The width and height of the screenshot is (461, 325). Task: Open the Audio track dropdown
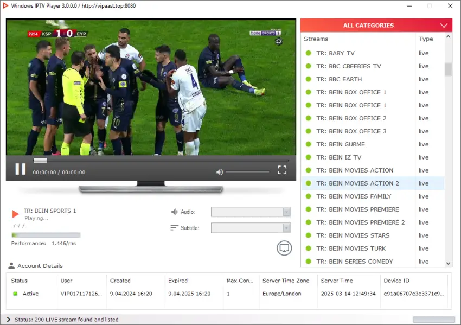(251, 212)
